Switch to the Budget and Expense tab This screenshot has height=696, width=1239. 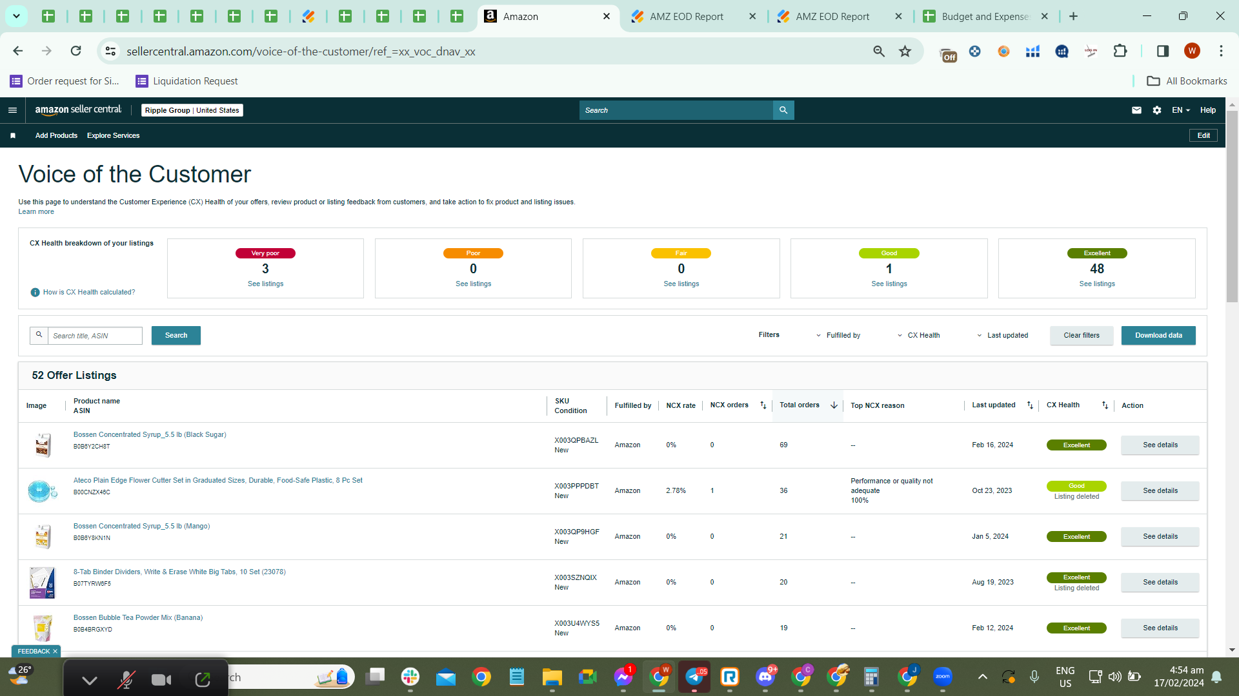(986, 17)
